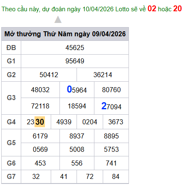Click G5 number 5753
Screen dimensions: 183x186
pos(111,150)
